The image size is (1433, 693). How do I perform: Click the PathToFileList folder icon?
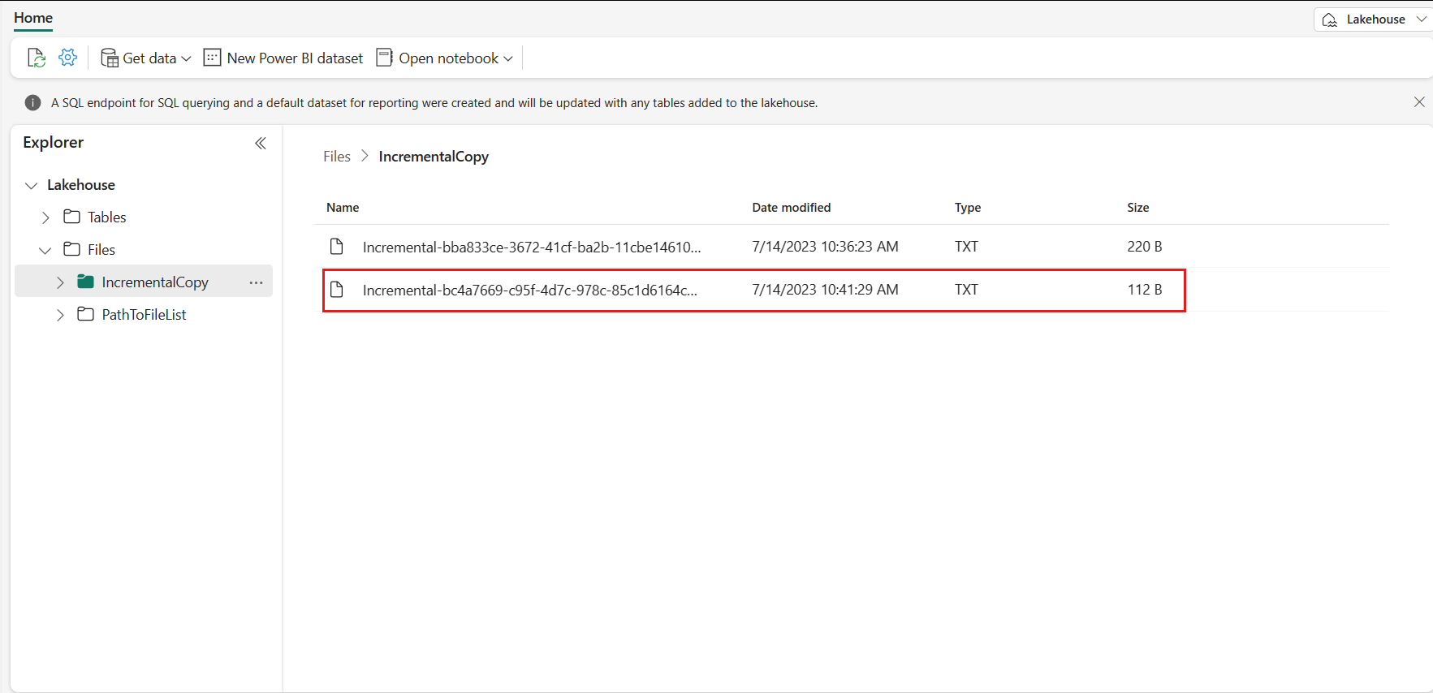[86, 314]
